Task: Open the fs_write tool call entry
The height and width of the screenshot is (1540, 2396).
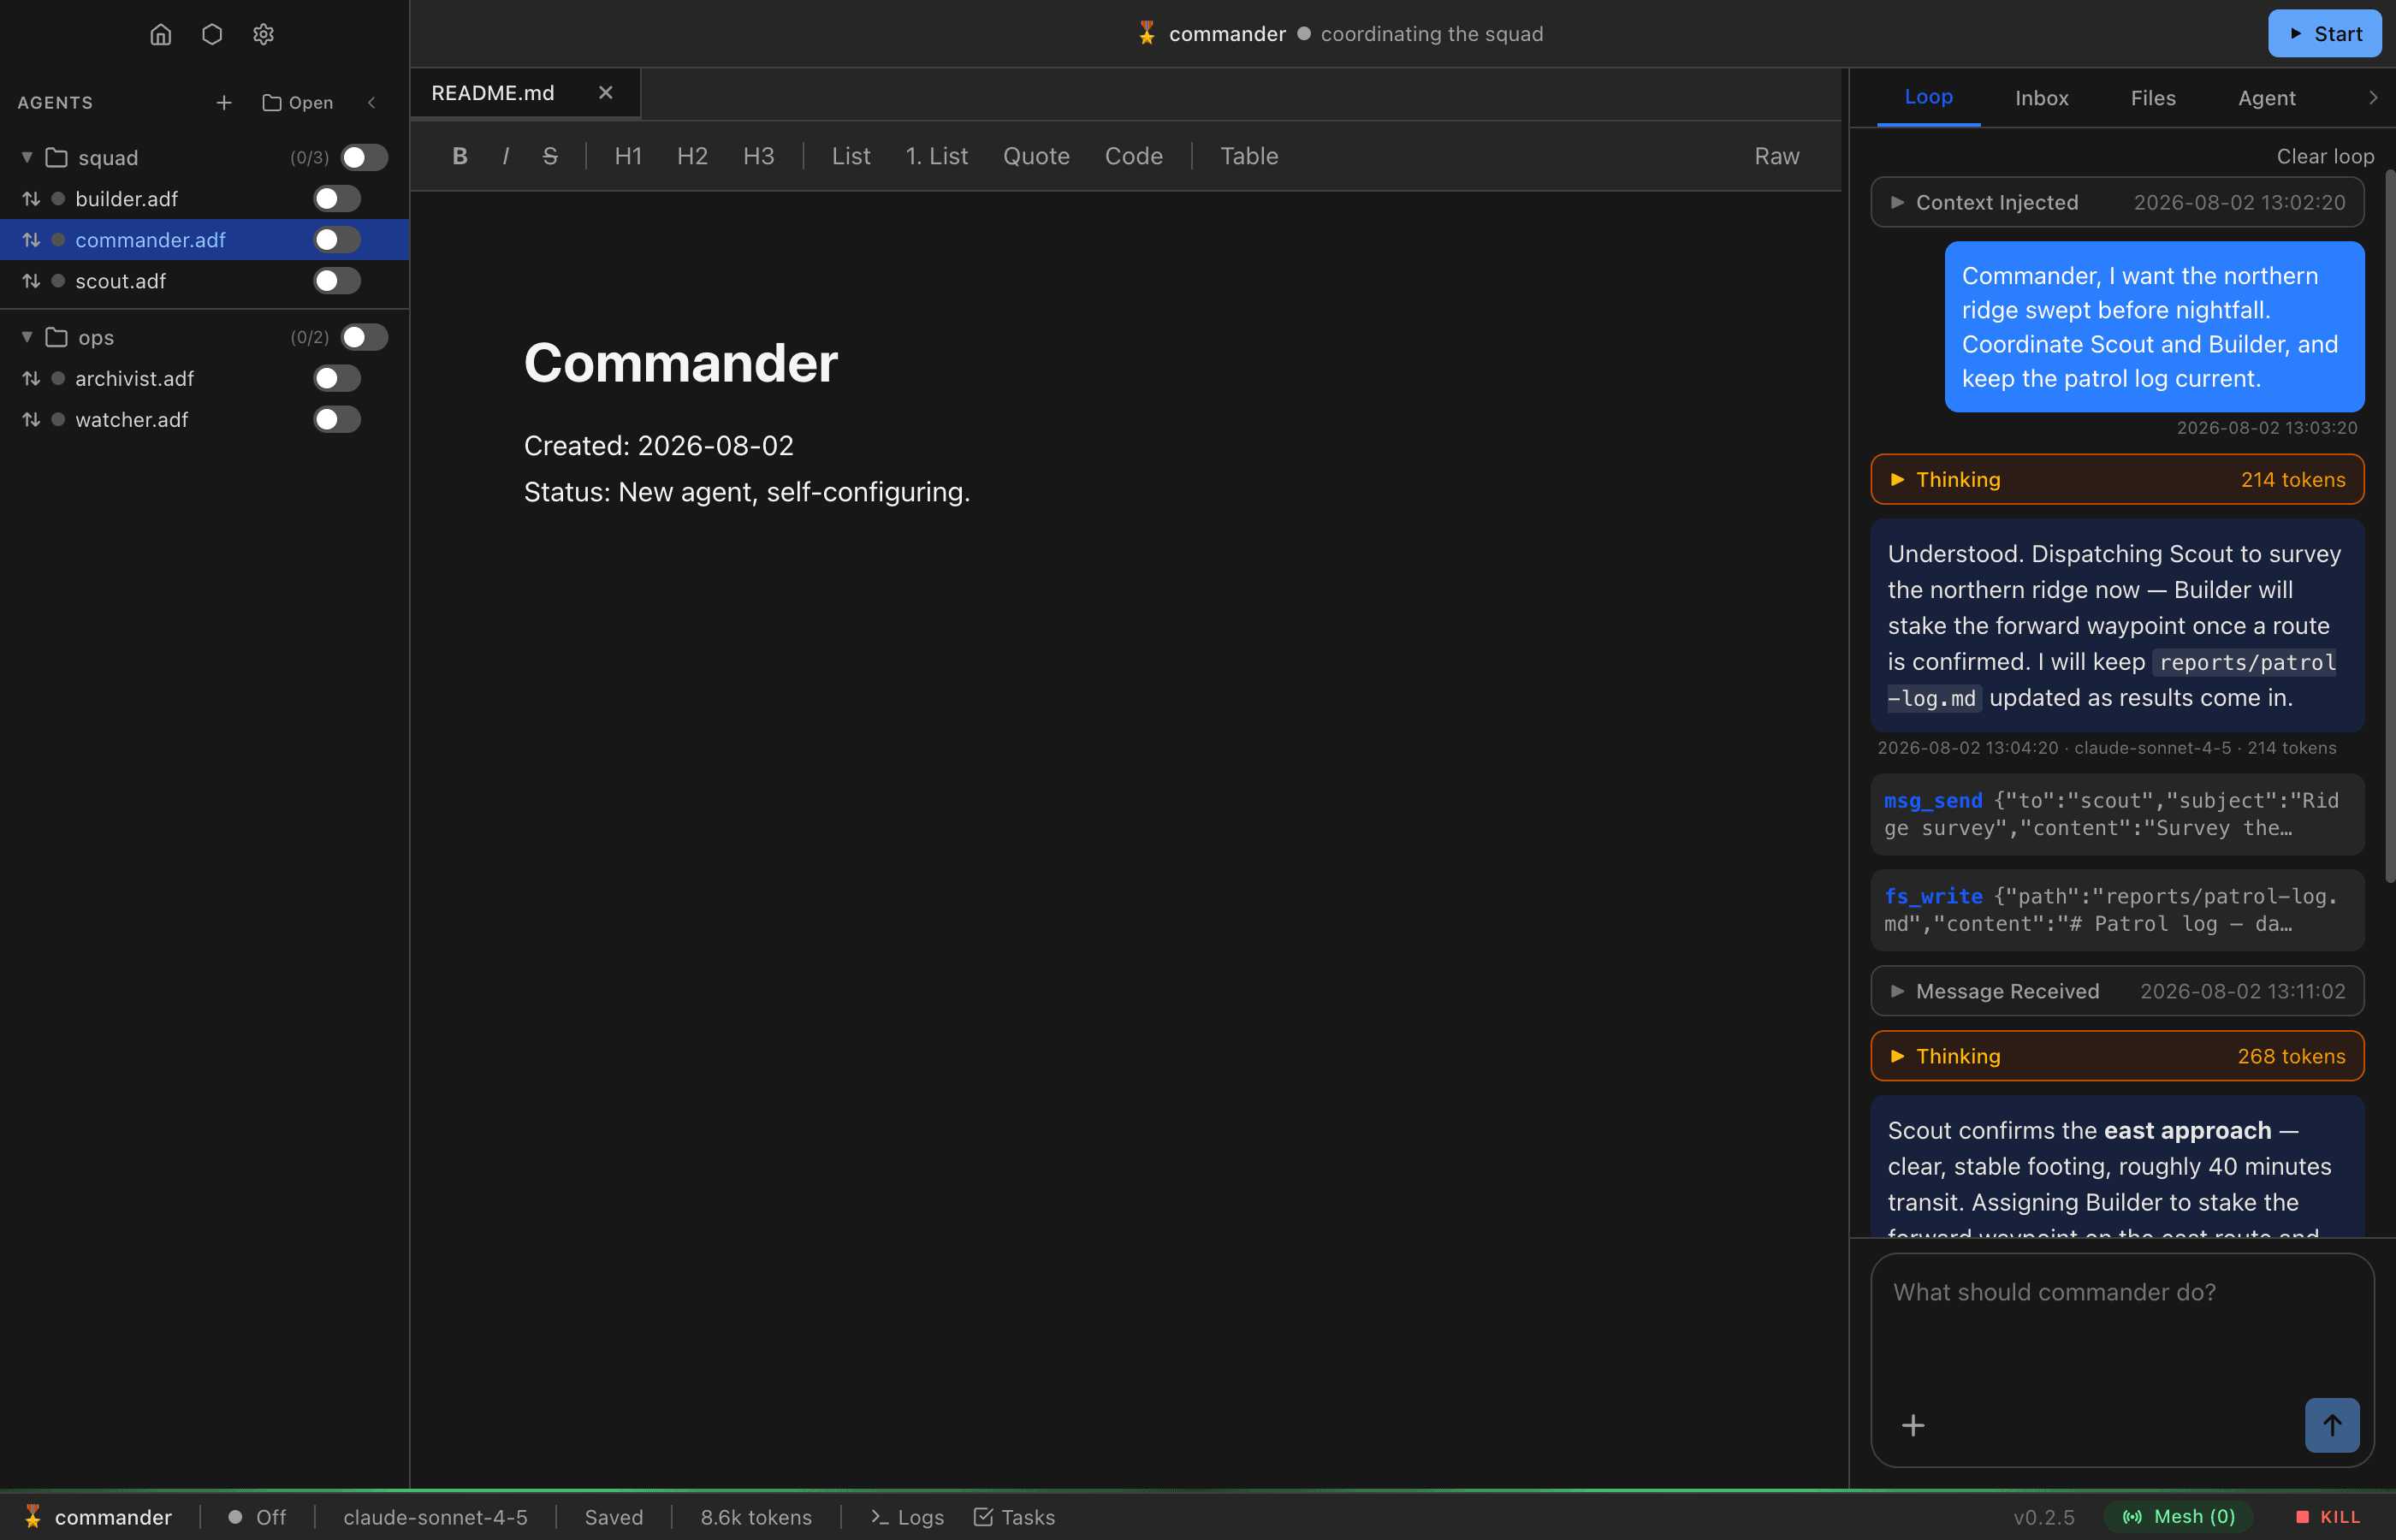Action: coord(2117,910)
